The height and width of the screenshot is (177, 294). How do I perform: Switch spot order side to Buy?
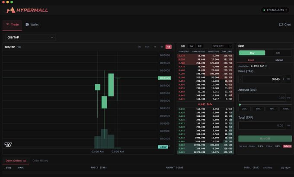point(252,53)
